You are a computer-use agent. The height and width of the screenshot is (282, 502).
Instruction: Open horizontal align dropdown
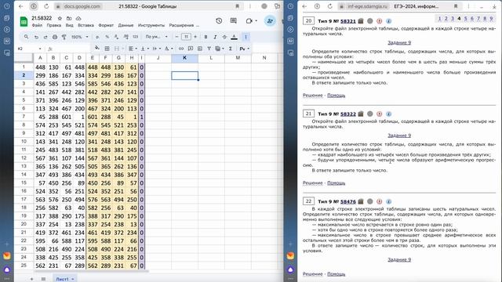coord(133,49)
